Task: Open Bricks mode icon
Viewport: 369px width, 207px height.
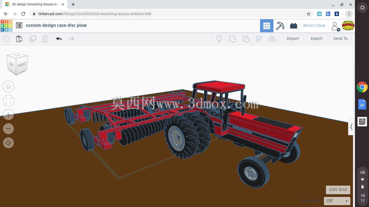Action: click(294, 26)
